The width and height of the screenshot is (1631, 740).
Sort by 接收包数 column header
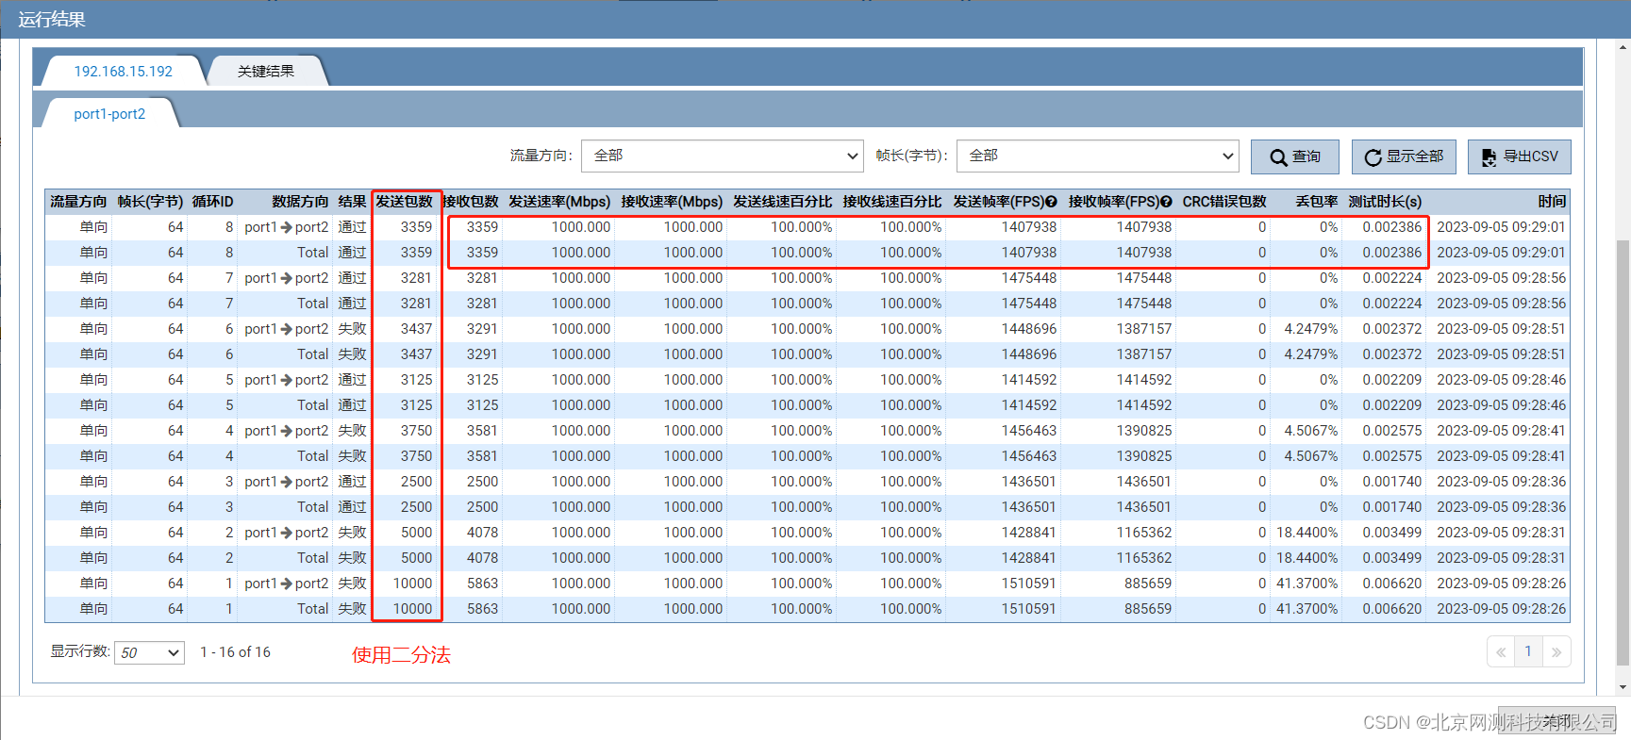point(470,202)
